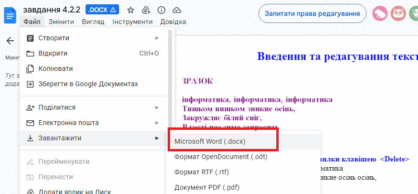Click the Відкрити folder icon
Viewport: 418px width, 194px height.
(30, 54)
